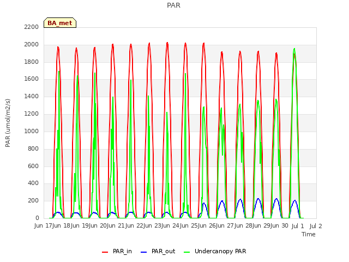The image size is (349, 262).
Task: Click the 1600 y-axis tick label
Action: pos(32,79)
